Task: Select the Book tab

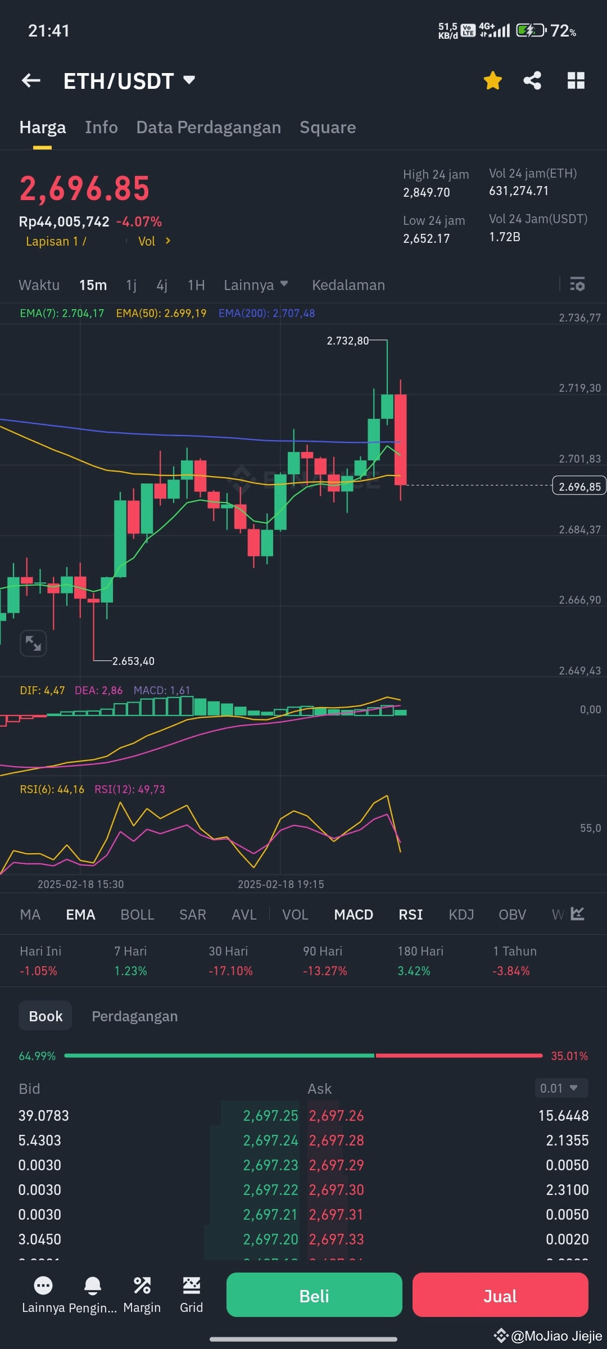Action: point(46,1016)
